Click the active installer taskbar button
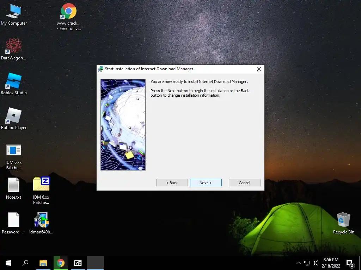361x270 pixels. click(95, 263)
